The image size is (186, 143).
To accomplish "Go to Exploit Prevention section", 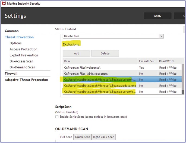I will (24, 55).
